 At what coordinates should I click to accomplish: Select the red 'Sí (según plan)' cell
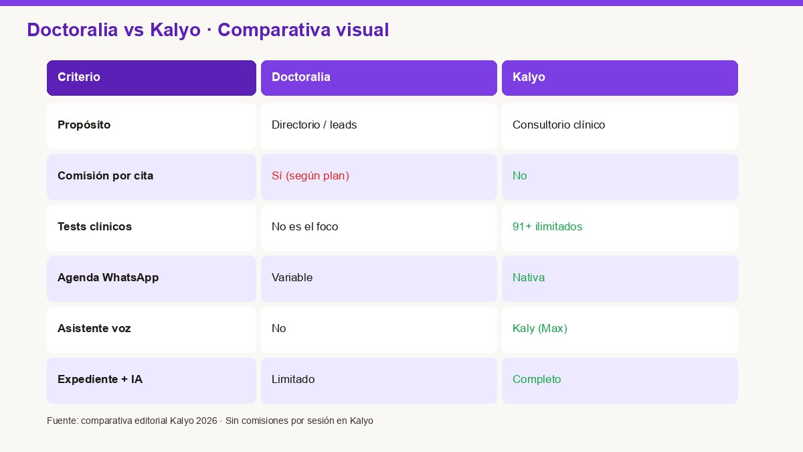pos(379,177)
